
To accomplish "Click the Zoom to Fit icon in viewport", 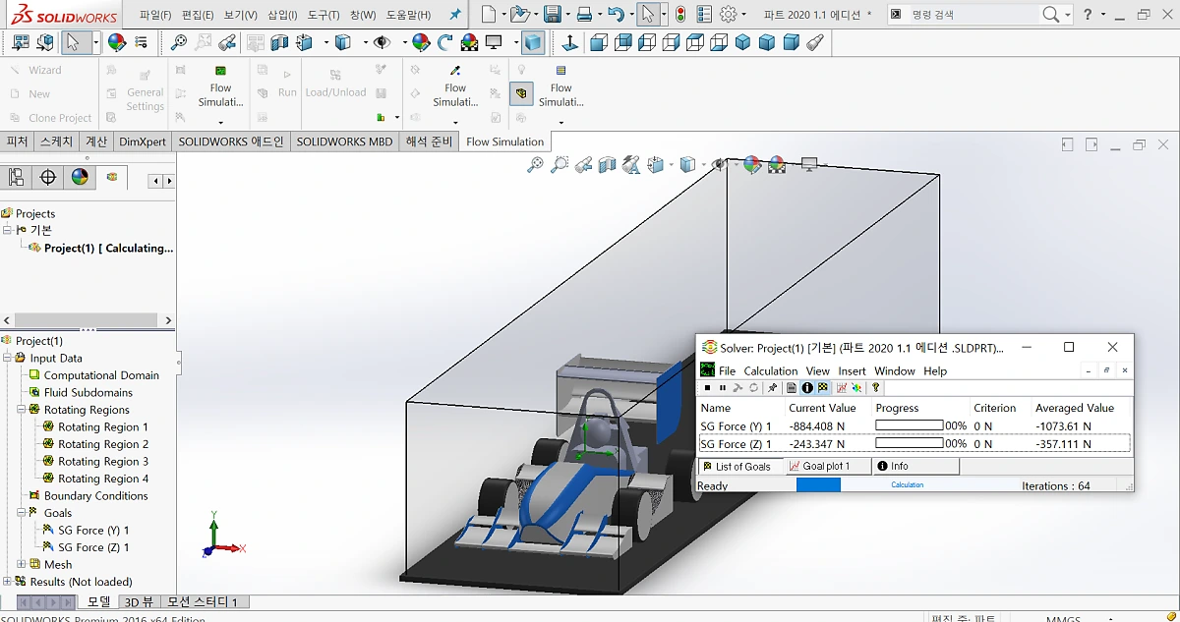I will [535, 165].
